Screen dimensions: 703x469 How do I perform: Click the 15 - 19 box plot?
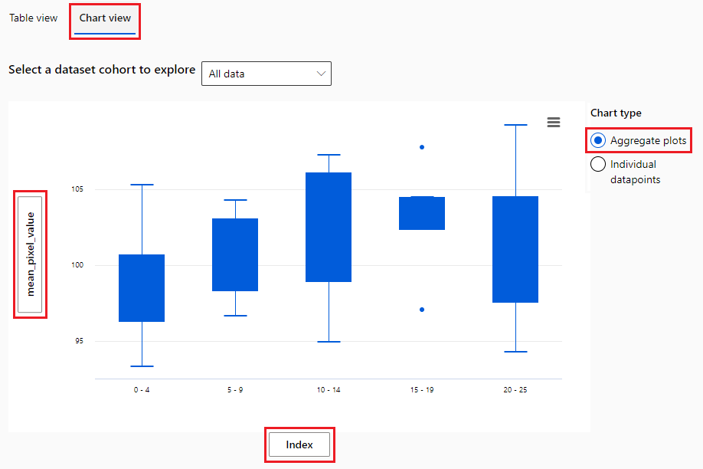[422, 213]
